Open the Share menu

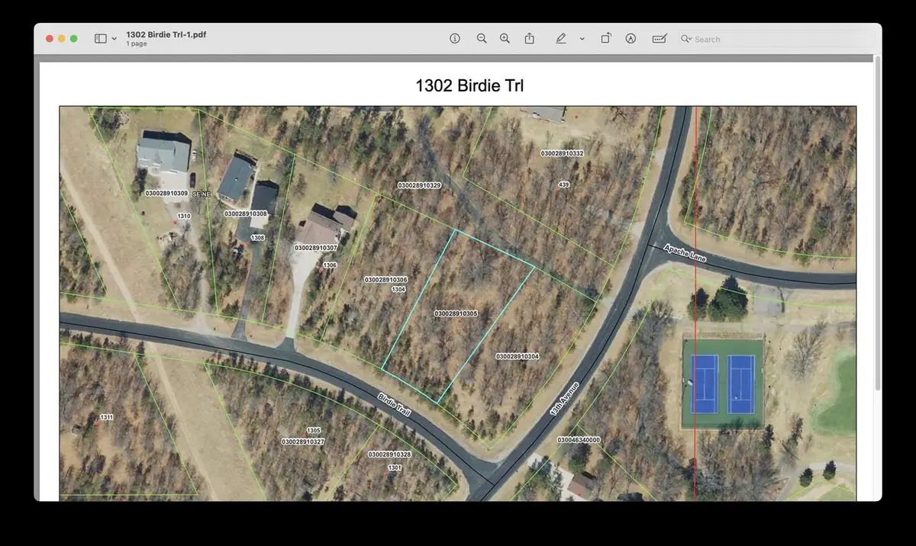(x=529, y=38)
